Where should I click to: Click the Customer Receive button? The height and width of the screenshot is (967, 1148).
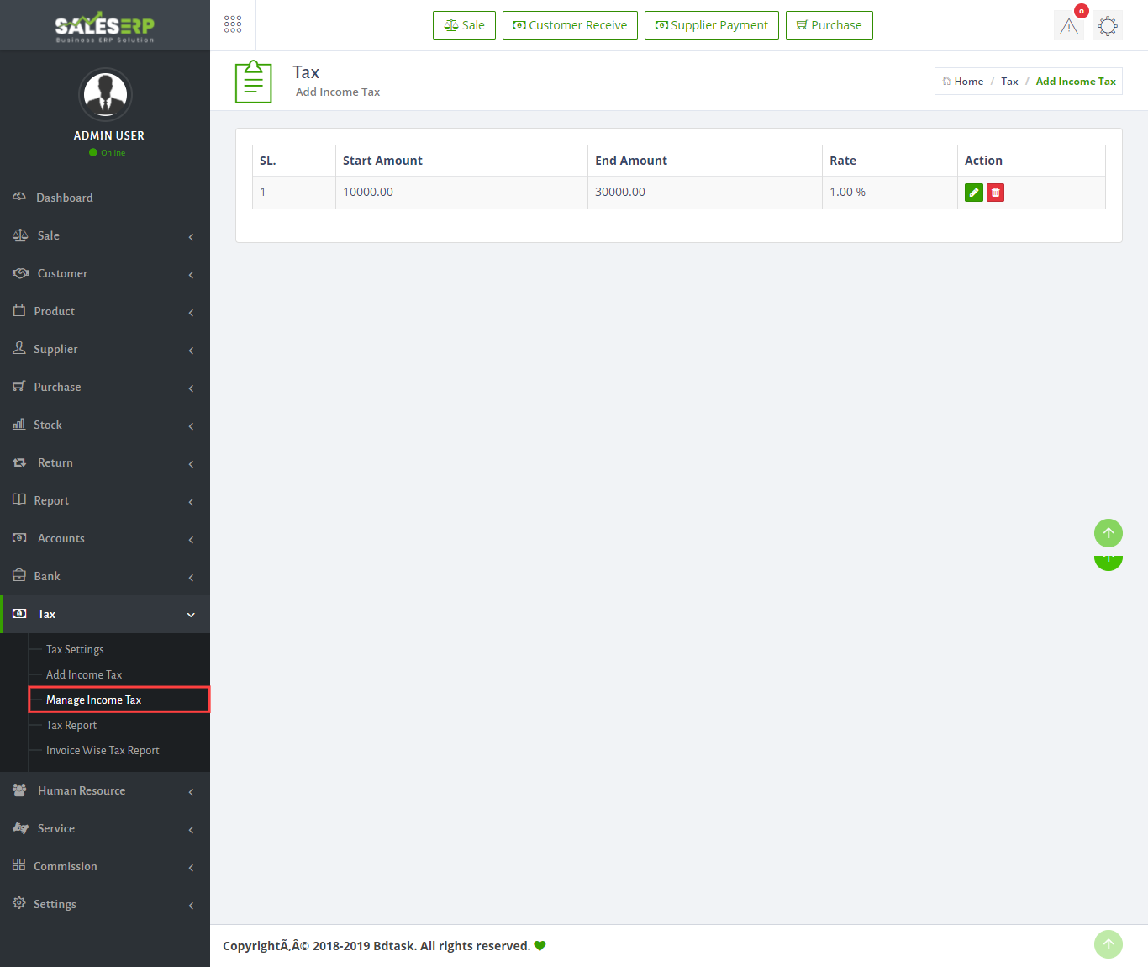pyautogui.click(x=570, y=25)
